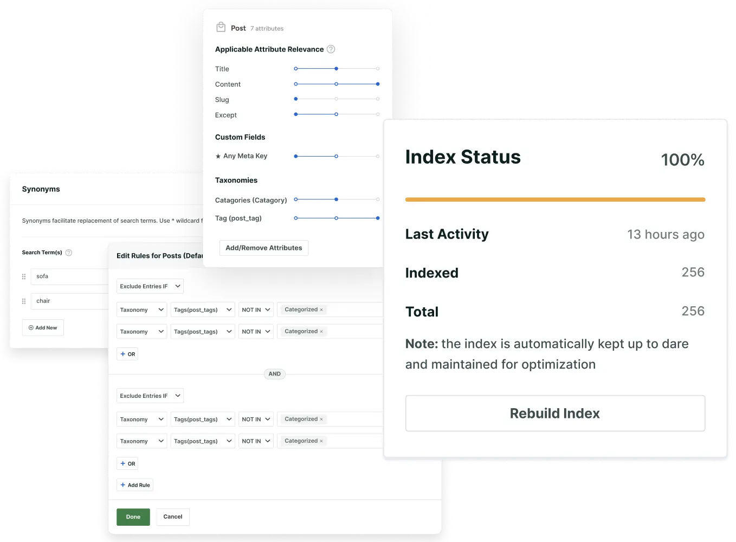This screenshot has height=542, width=736.
Task: Click help icon next to Search Term(s)
Action: click(68, 252)
